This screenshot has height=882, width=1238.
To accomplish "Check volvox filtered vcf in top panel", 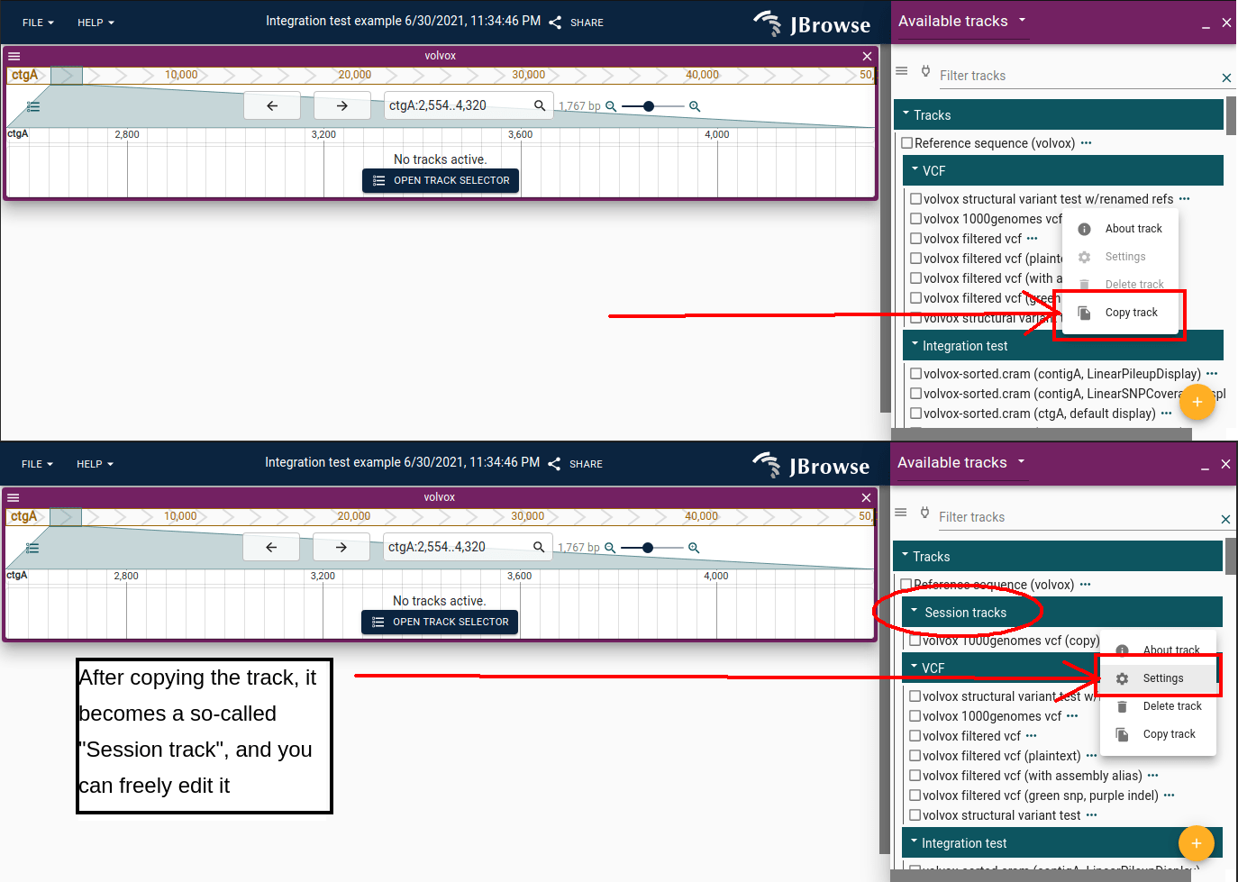I will coord(915,239).
